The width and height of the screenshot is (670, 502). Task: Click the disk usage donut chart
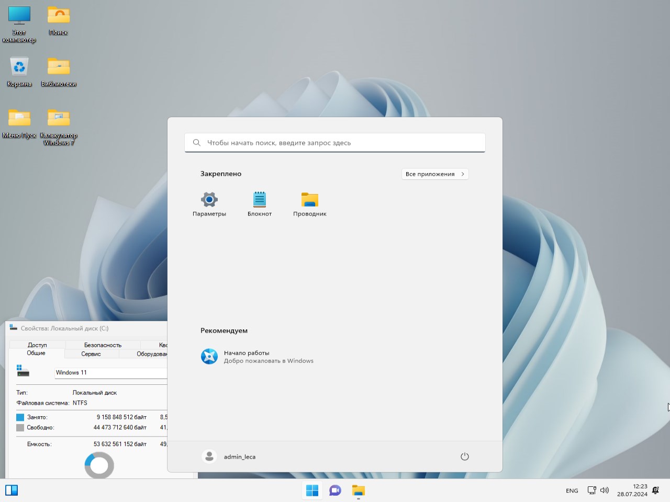[99, 465]
